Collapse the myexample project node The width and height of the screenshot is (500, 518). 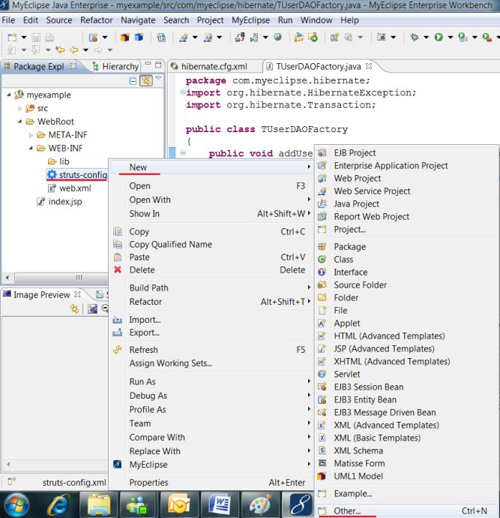[x=9, y=95]
